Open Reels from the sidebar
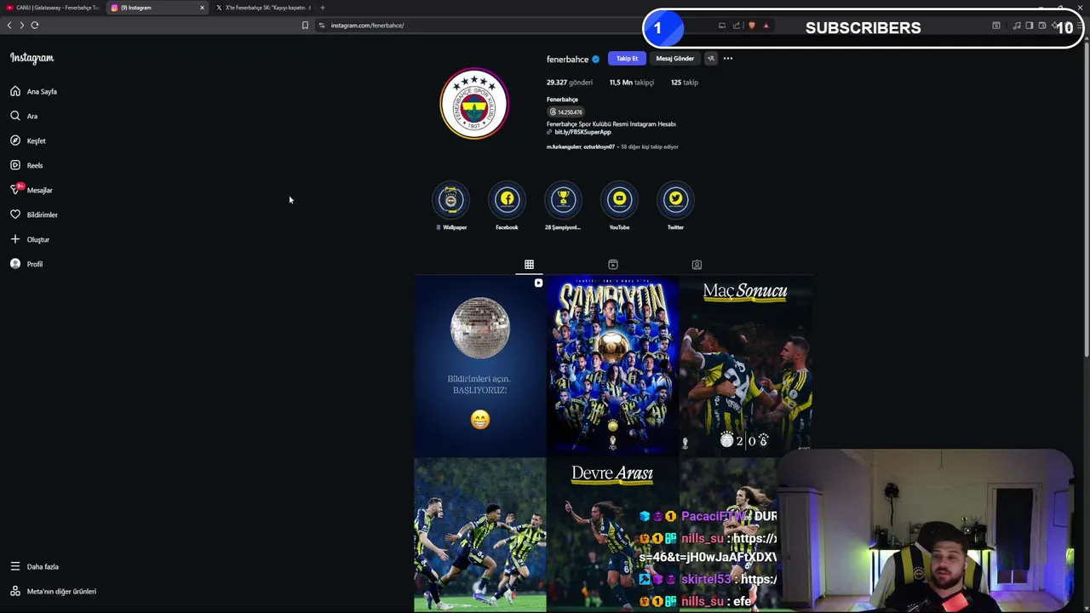The image size is (1090, 613). (x=26, y=165)
